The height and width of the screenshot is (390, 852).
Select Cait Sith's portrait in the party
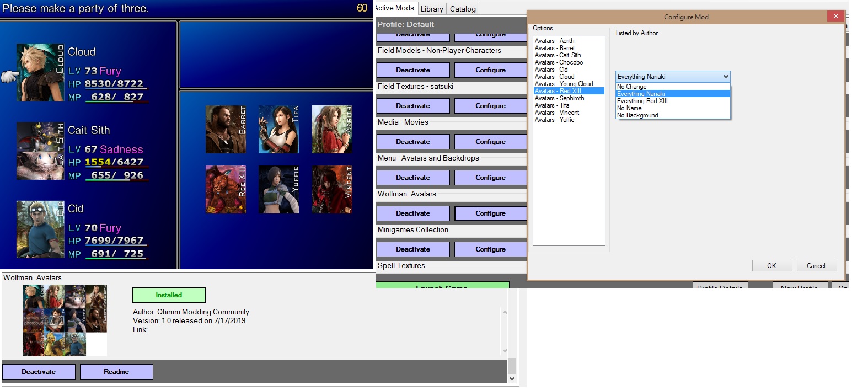(40, 151)
